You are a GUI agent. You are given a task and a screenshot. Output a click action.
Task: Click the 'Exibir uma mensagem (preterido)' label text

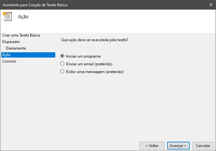coord(95,72)
